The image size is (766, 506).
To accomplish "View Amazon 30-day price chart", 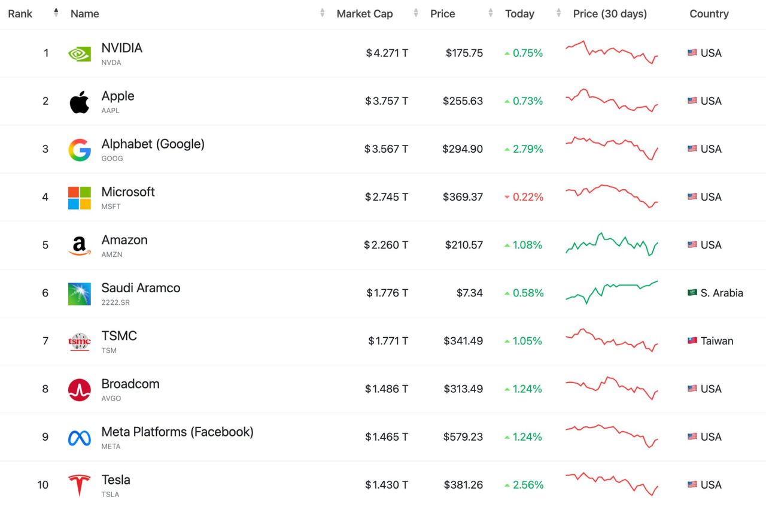I will coord(612,244).
